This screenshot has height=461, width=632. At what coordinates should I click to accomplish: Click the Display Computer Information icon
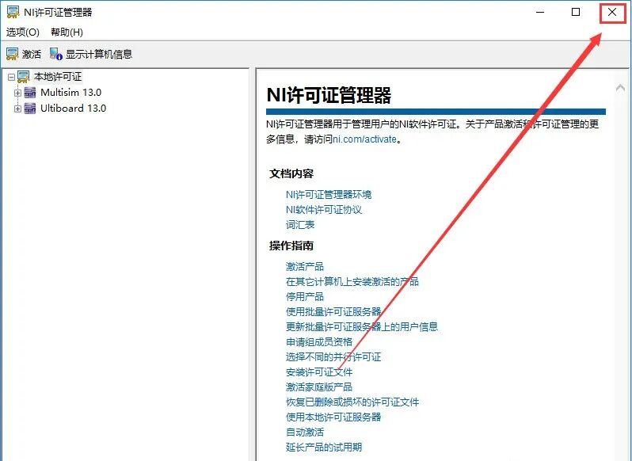click(56, 55)
